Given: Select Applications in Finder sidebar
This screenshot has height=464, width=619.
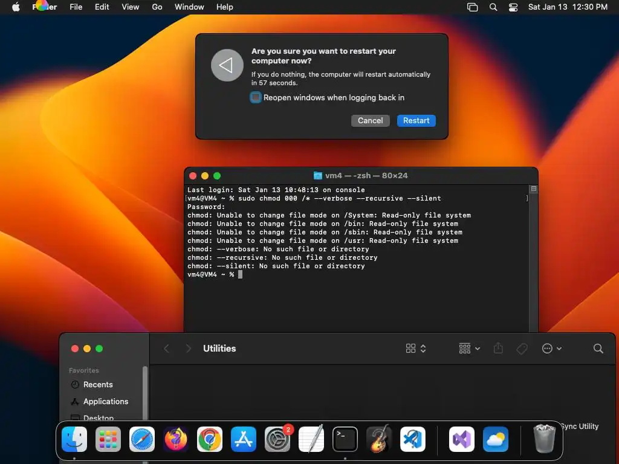Looking at the screenshot, I should [x=105, y=401].
